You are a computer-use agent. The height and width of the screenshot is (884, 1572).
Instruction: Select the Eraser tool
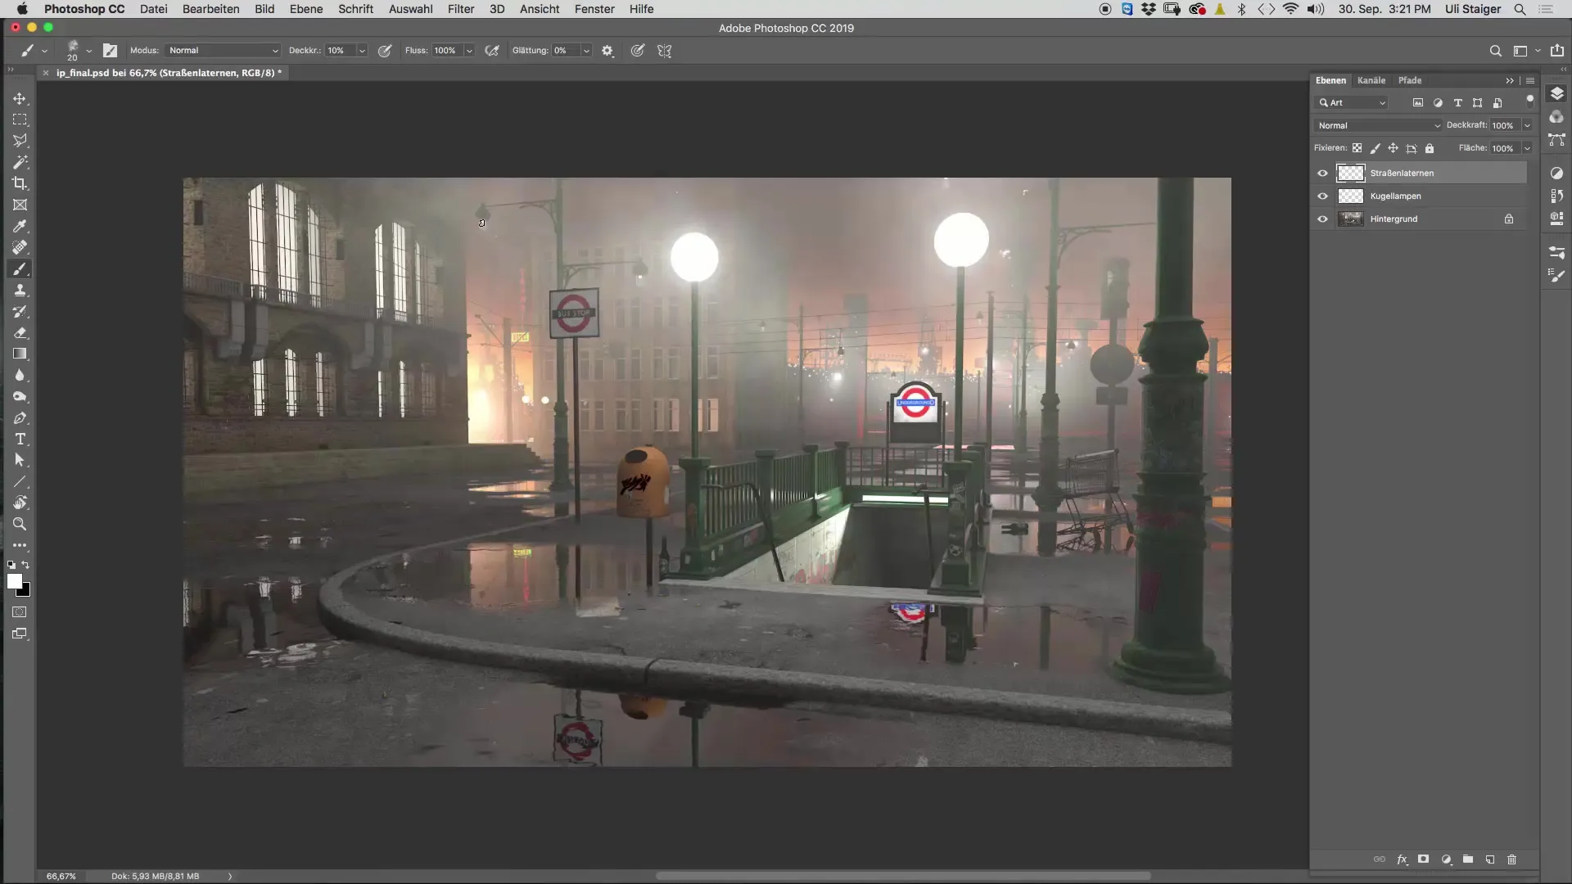point(20,332)
